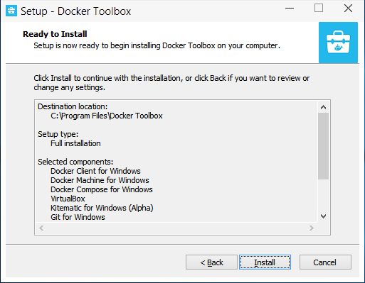Minimize the Setup window
365x283 pixels.
(290, 9)
